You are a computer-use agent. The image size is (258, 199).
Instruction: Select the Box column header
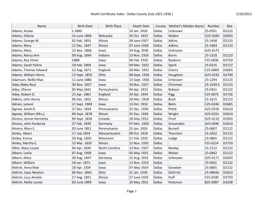230,26
